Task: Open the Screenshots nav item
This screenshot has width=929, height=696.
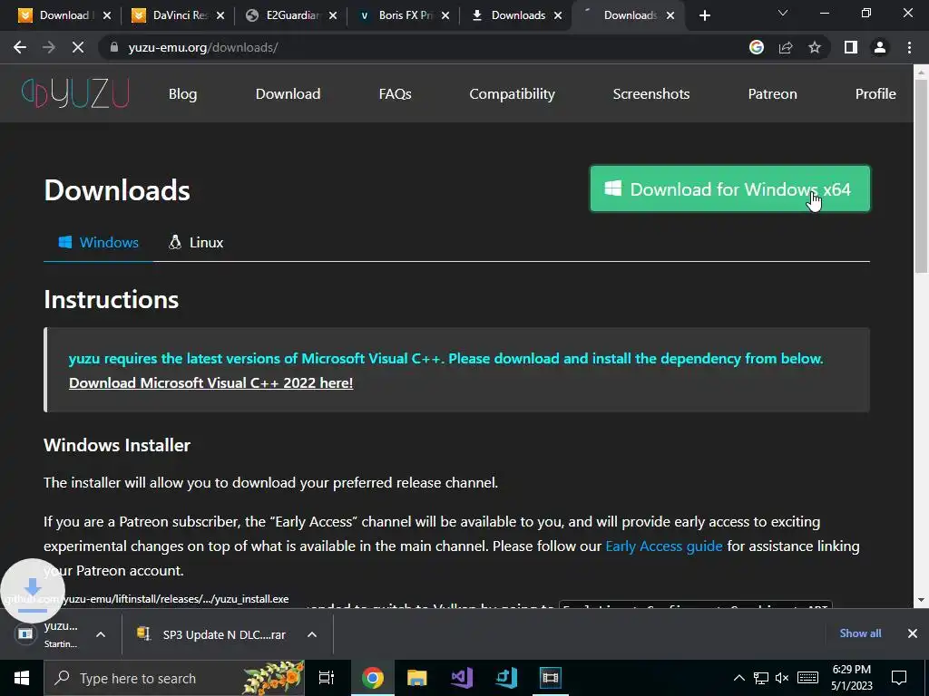Action: click(651, 94)
